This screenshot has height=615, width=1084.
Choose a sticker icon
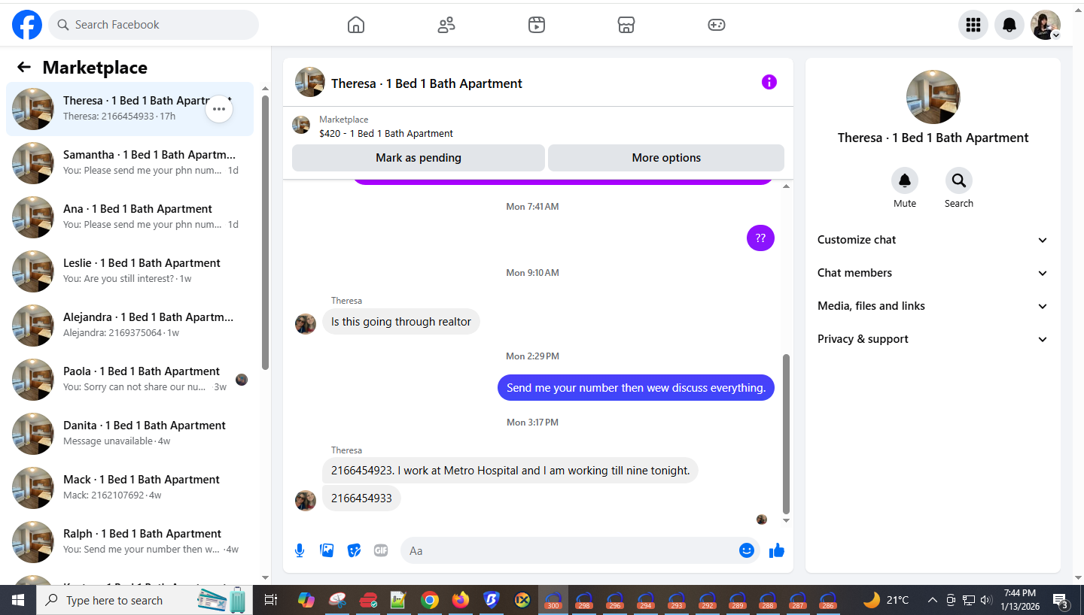point(354,550)
